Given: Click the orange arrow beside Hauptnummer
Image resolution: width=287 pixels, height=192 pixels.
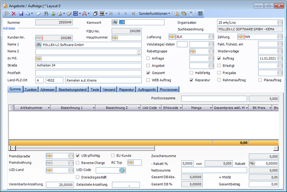Looking at the screenshot, I should [x=115, y=37].
